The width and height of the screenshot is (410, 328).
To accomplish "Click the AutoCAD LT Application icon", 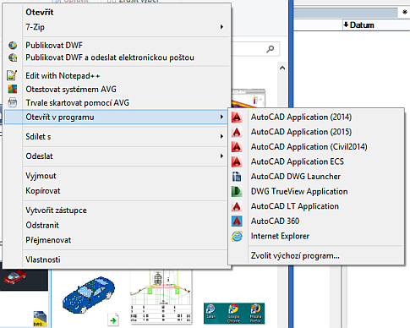I will point(237,206).
